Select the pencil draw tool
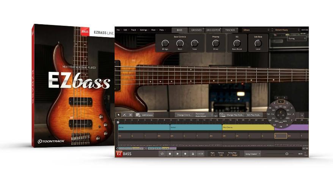333x188 pixels. [x=124, y=115]
